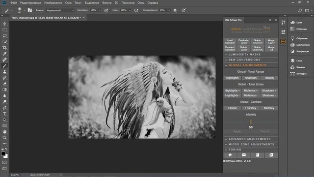Select the Zoom tool

[4, 138]
